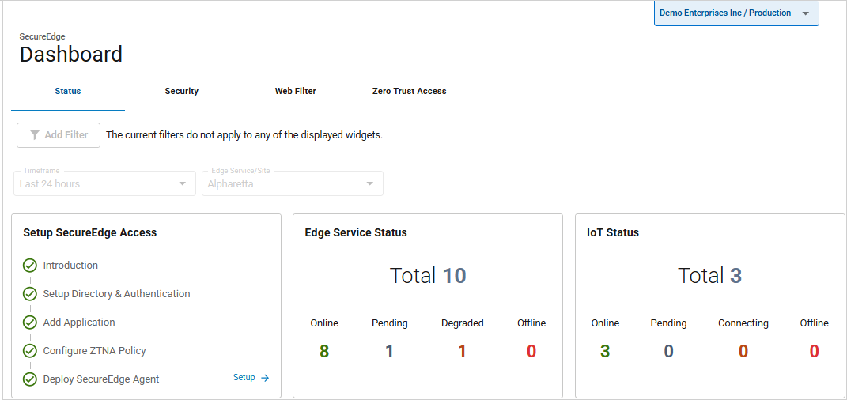Viewport: 847px width, 400px height.
Task: Click the Edge Service Degraded count 1
Action: coord(462,352)
